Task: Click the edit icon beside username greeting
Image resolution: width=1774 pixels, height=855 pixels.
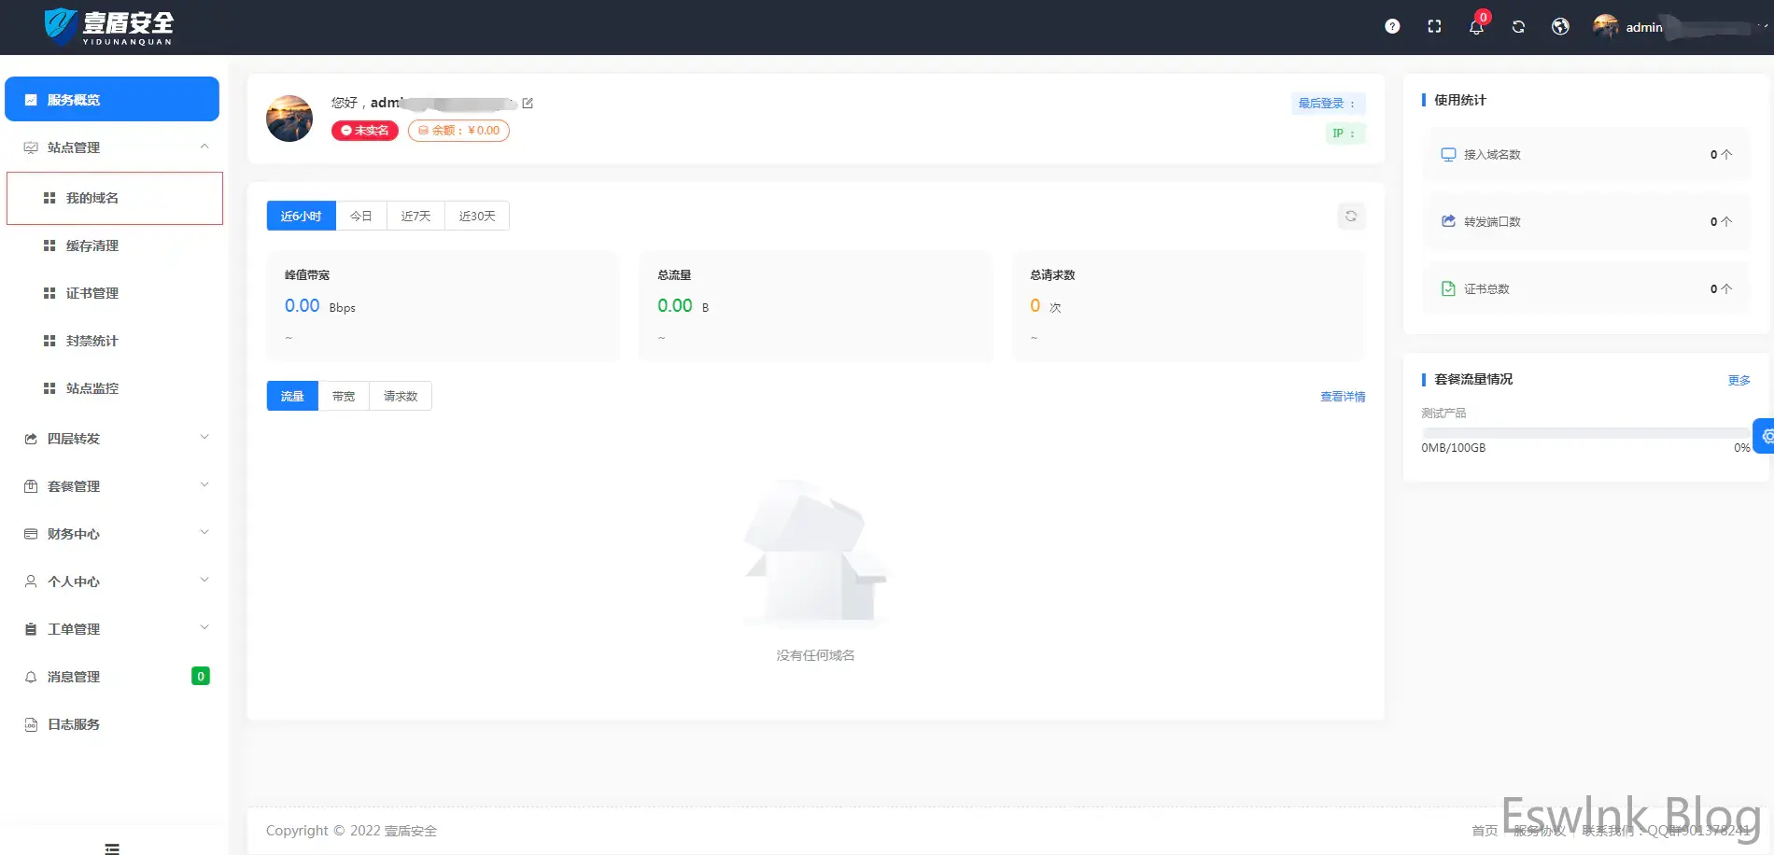Action: [528, 104]
